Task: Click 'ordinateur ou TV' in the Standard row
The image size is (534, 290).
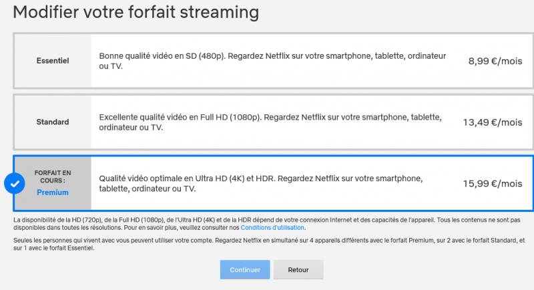Action: click(131, 128)
